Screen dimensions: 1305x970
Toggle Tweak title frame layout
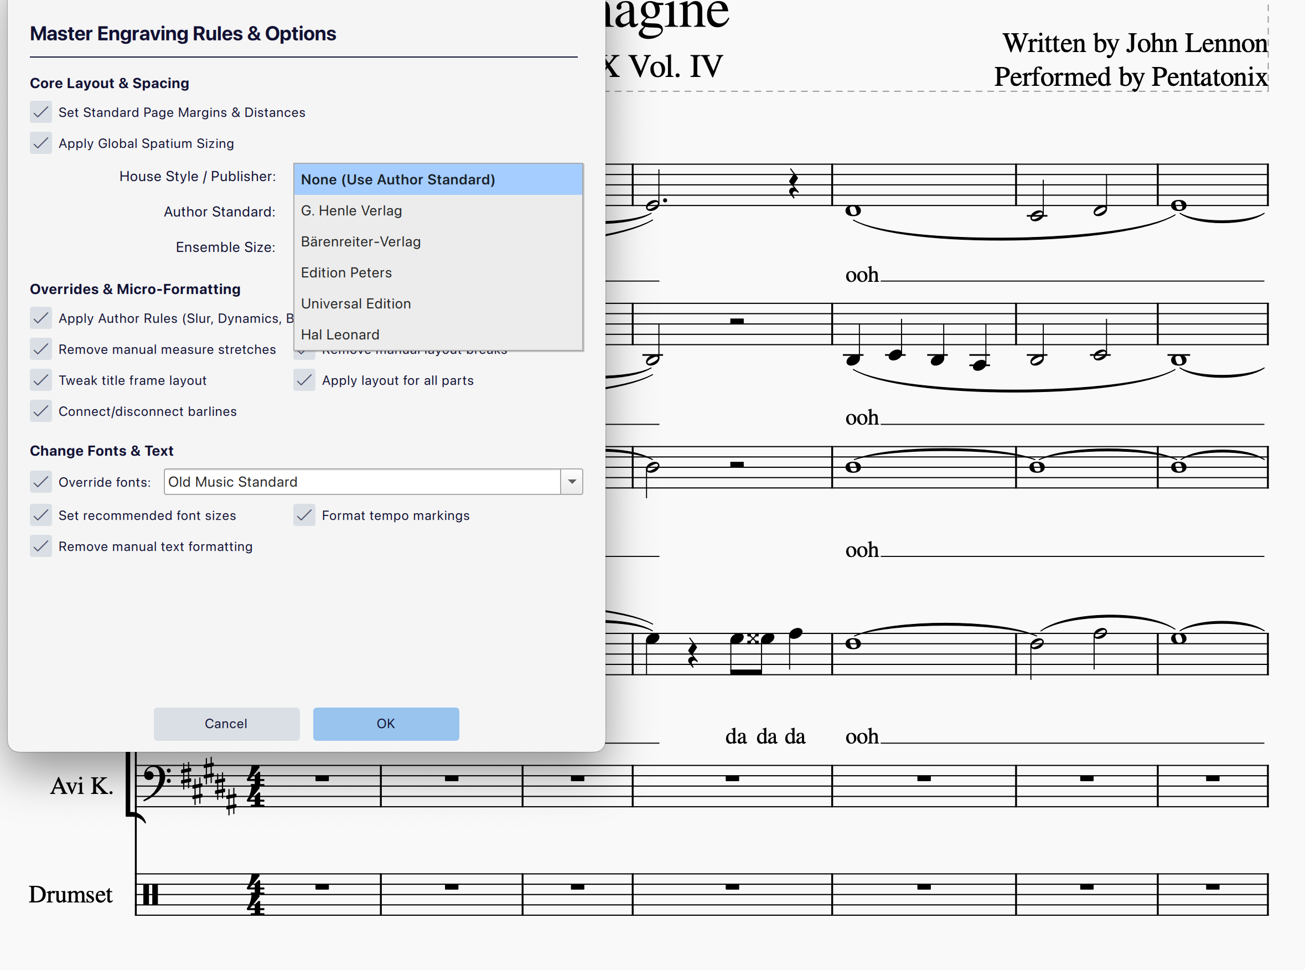41,380
